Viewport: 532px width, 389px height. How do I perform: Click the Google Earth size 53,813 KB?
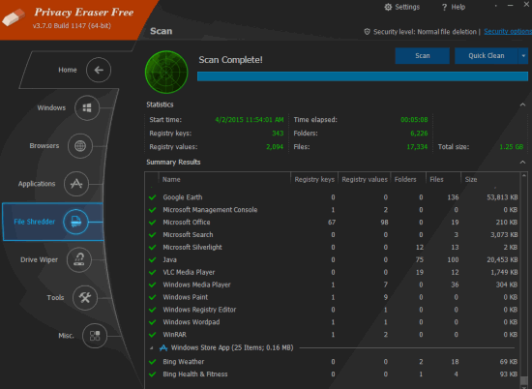(x=502, y=197)
